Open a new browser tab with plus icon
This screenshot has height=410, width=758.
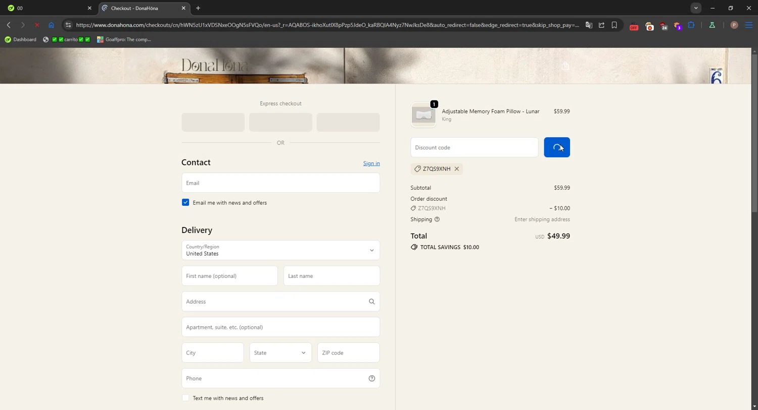pyautogui.click(x=198, y=8)
